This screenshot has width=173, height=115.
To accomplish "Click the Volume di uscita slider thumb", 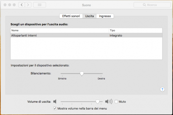I will 98,101.
